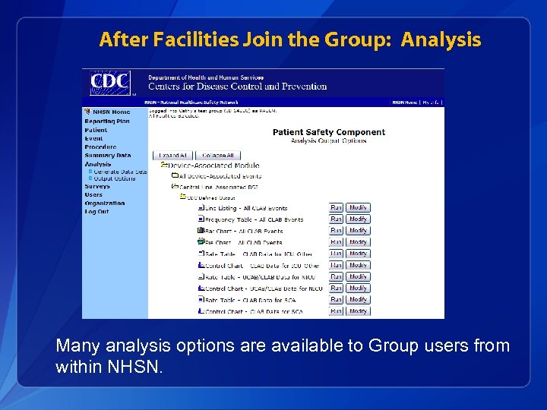This screenshot has width=547, height=410.
Task: Run Pie Chart All CLAB Events
Action: click(336, 242)
